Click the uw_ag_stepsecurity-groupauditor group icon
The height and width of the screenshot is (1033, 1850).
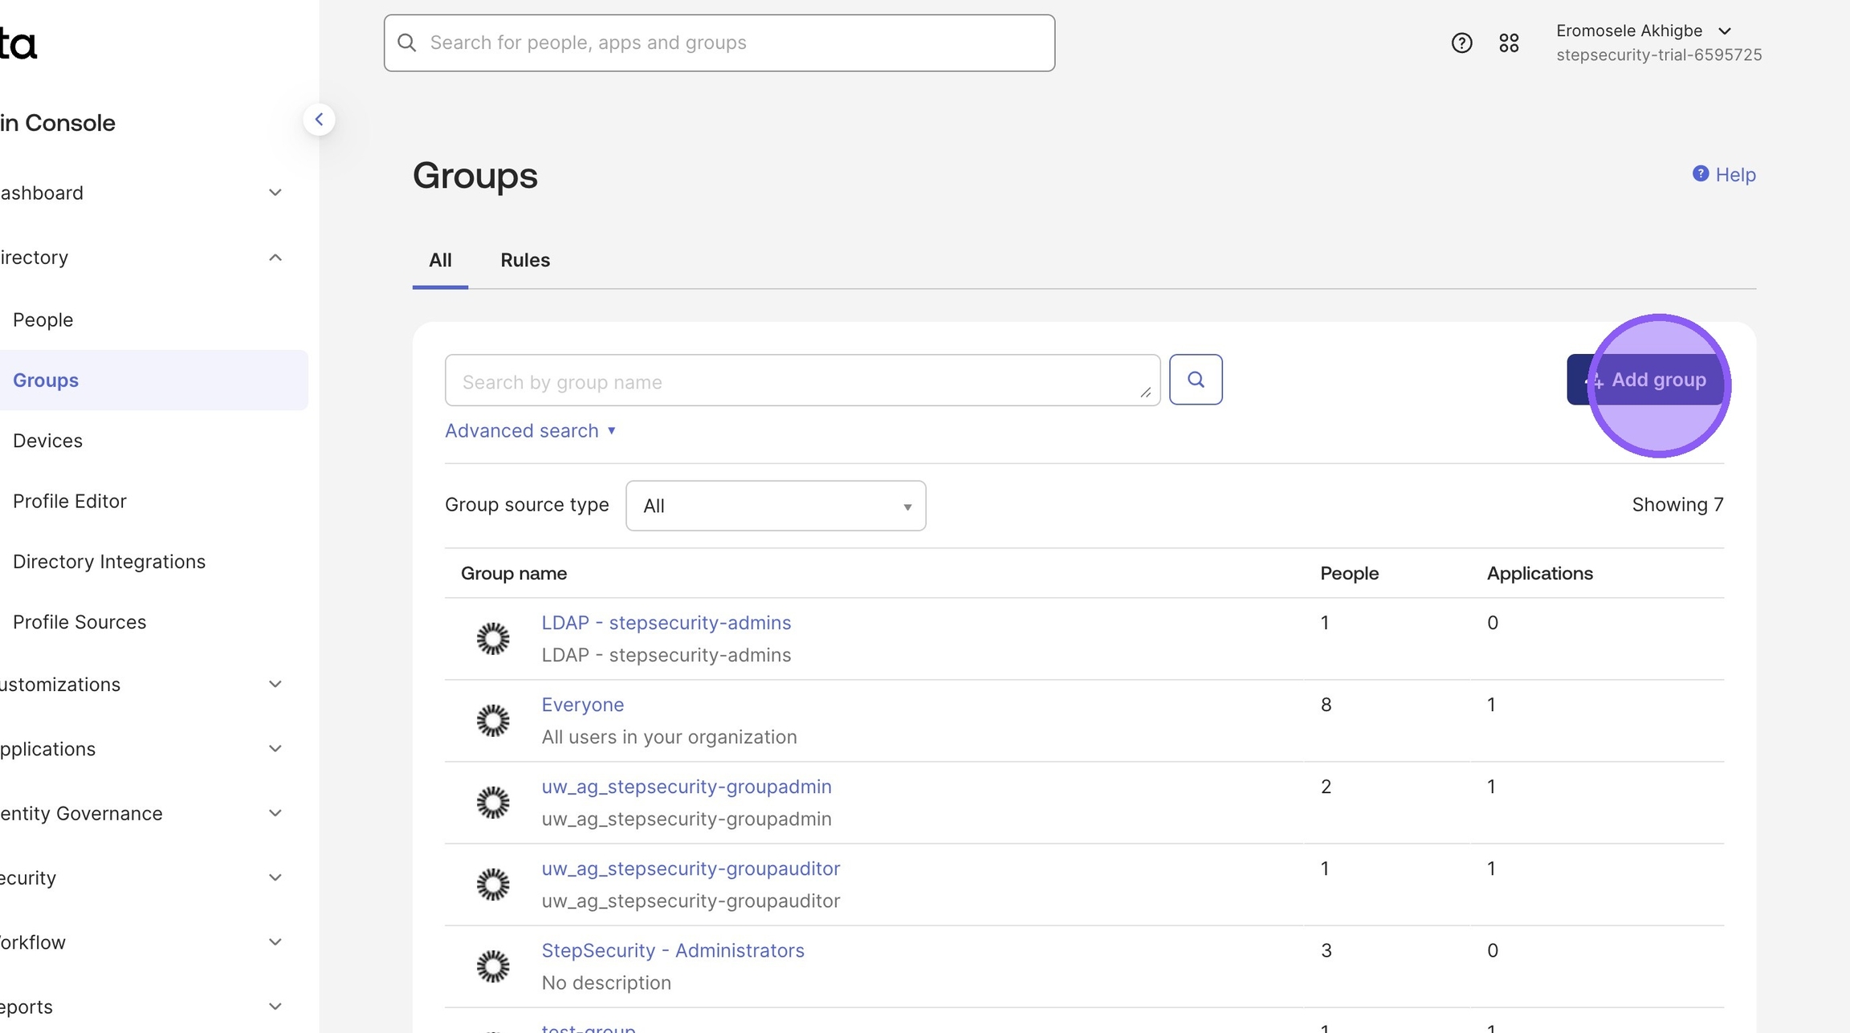[493, 885]
